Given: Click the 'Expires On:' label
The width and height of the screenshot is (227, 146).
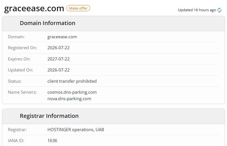Looking at the screenshot, I should tap(19, 59).
